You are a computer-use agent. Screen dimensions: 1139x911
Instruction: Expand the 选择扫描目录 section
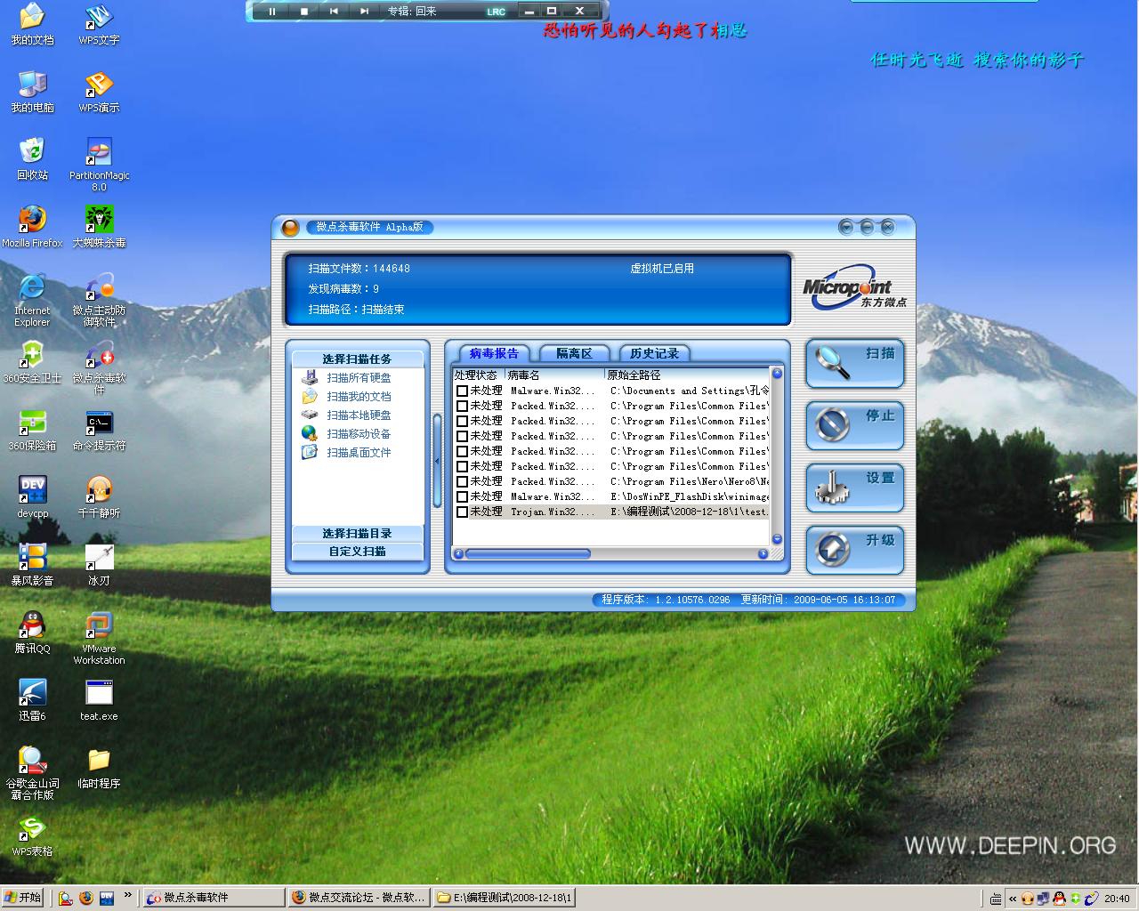point(358,534)
